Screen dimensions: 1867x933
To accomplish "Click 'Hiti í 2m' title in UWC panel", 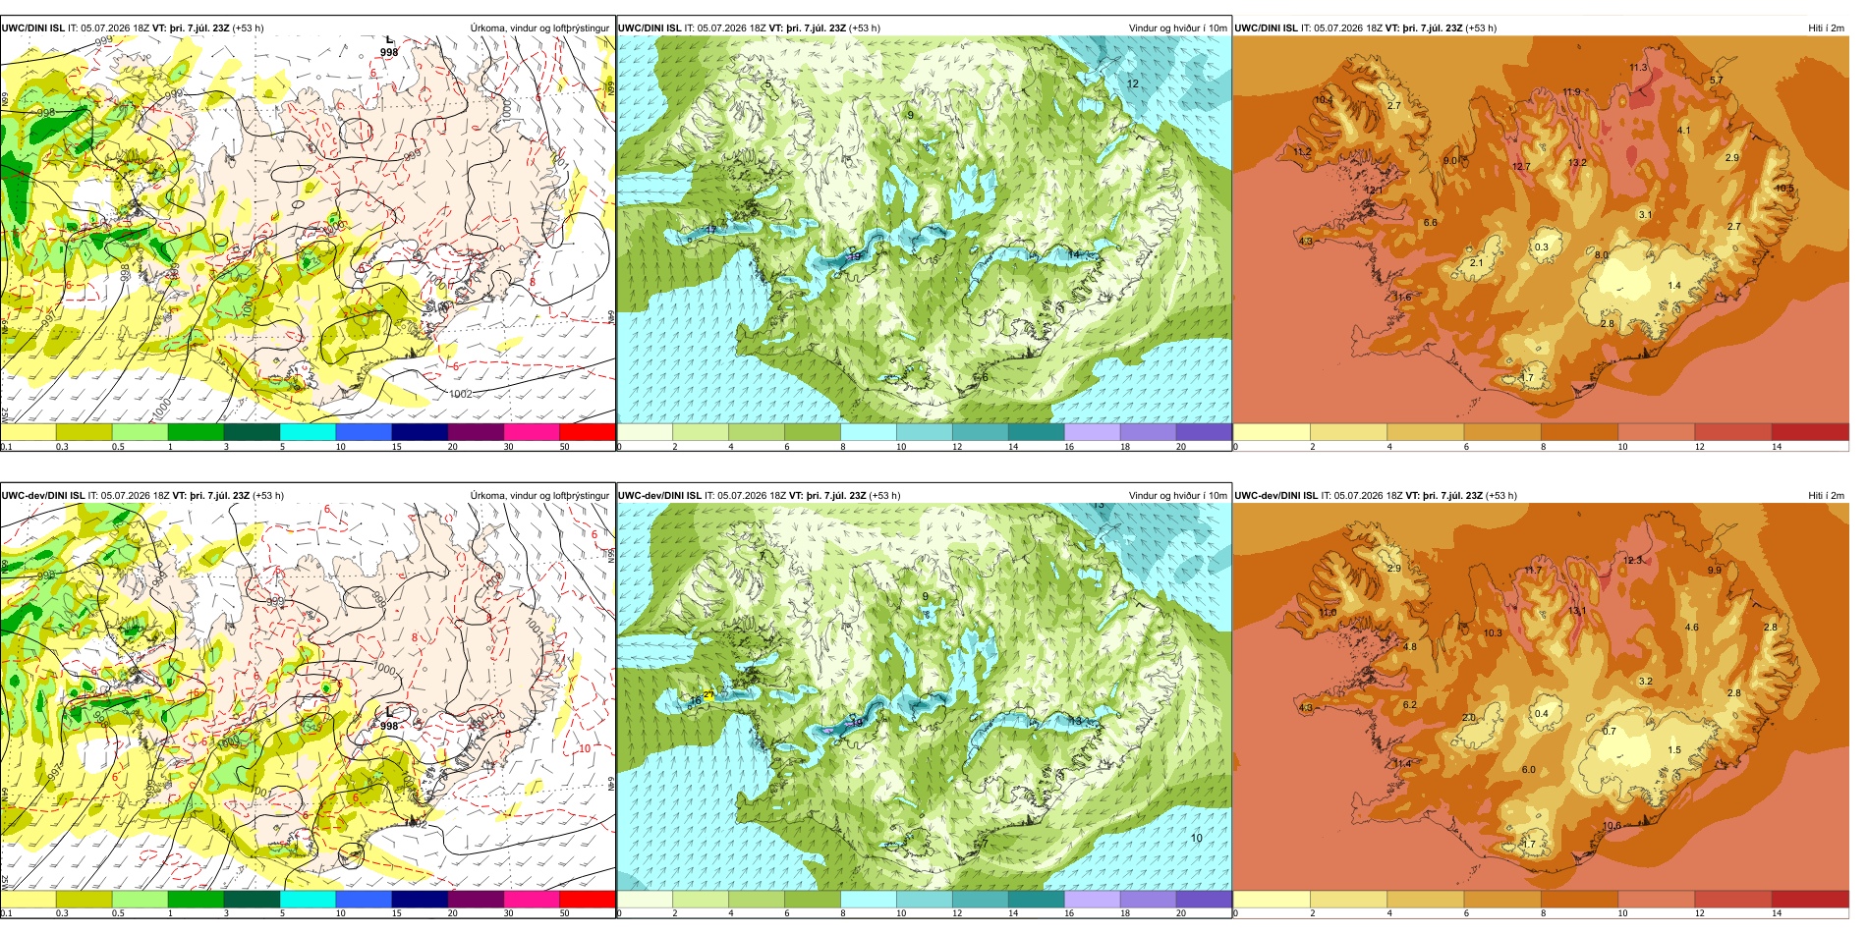I will pos(1826,27).
